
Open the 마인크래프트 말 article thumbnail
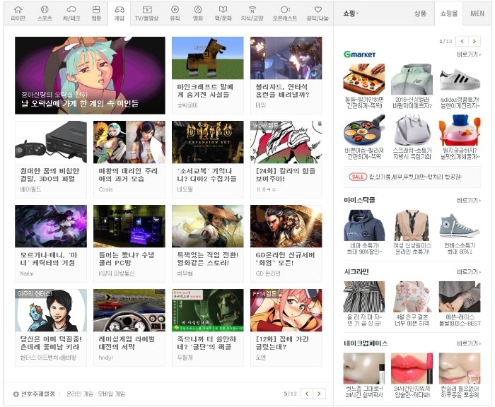[x=208, y=58]
